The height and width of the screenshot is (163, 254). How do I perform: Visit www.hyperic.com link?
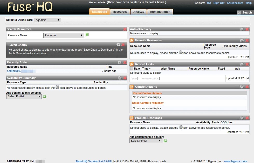click(236, 161)
